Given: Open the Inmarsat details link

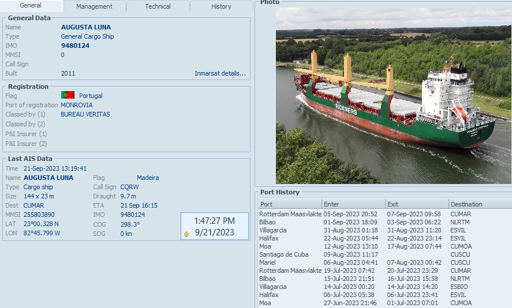Looking at the screenshot, I should tap(220, 73).
